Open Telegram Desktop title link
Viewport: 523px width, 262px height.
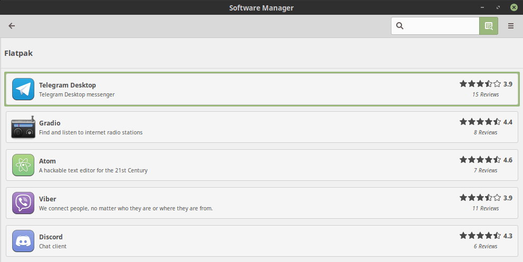coord(68,85)
